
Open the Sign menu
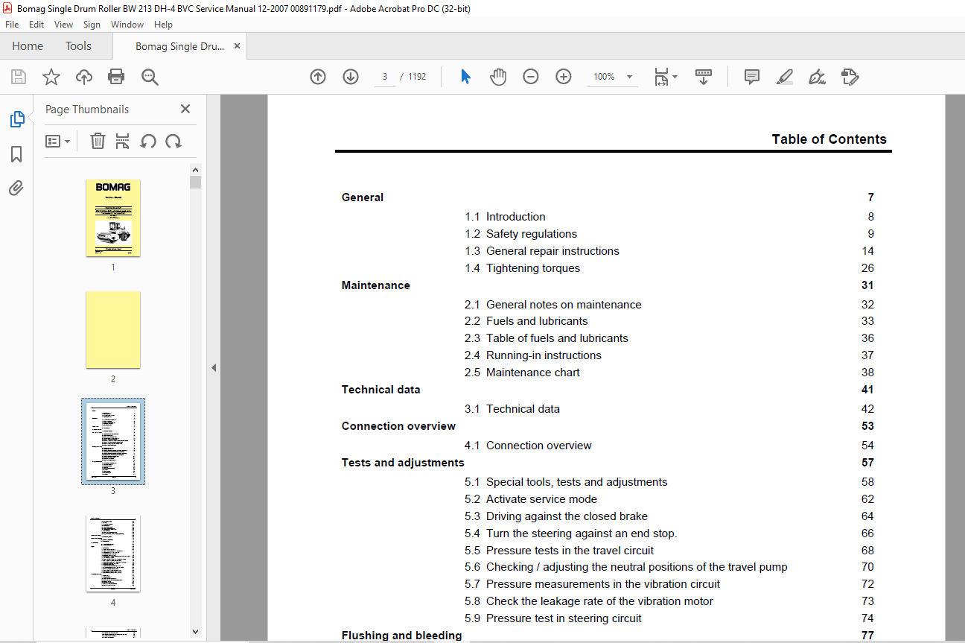(x=92, y=25)
